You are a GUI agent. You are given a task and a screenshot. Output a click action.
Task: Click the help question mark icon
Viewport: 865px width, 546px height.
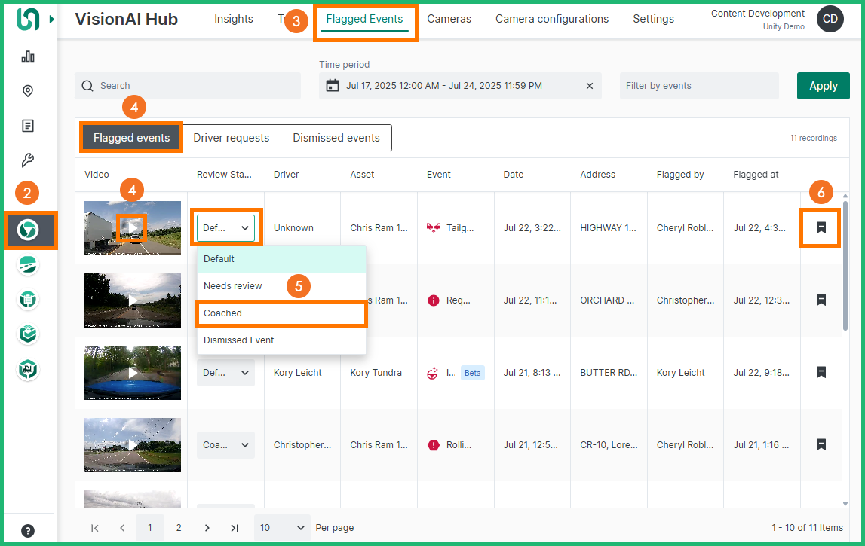click(28, 530)
